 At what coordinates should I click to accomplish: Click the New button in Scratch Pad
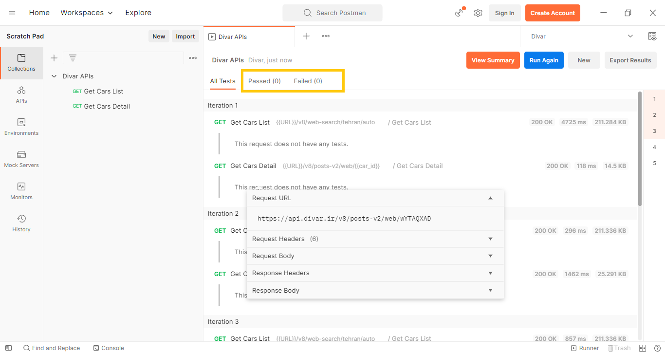tap(159, 37)
